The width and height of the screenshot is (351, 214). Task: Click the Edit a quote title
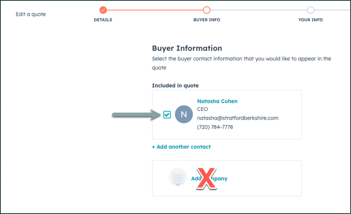pos(31,14)
